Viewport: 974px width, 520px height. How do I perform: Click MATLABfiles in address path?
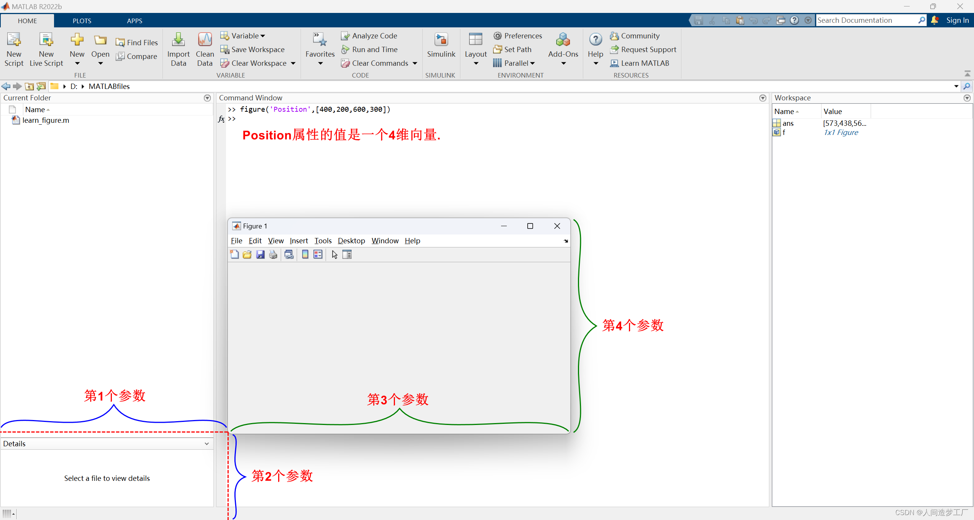(x=109, y=86)
